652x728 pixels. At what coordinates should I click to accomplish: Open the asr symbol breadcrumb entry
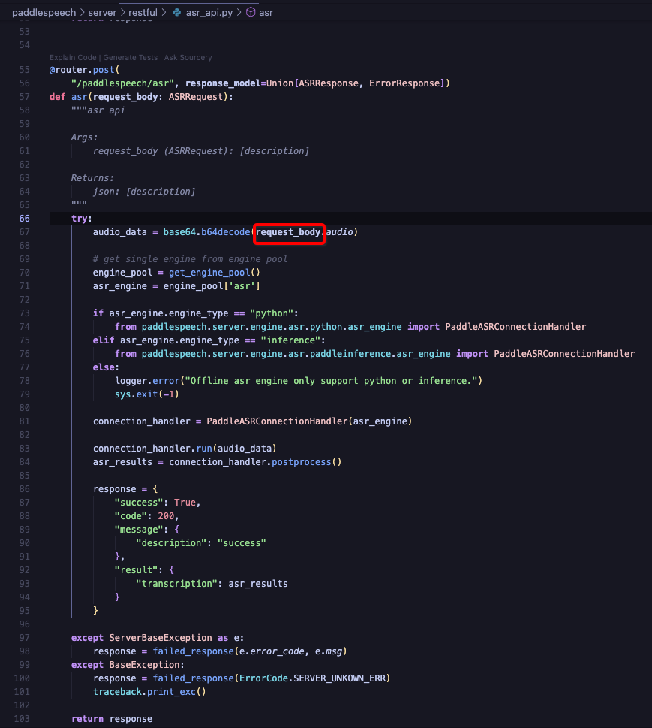point(266,12)
